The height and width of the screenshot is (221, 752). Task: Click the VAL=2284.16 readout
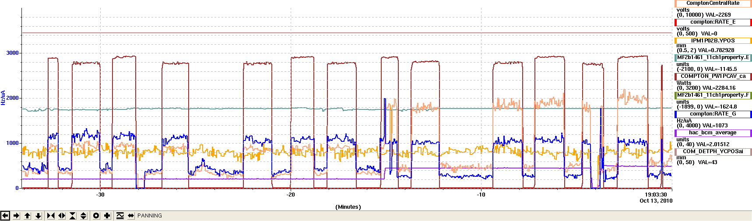[x=719, y=88]
